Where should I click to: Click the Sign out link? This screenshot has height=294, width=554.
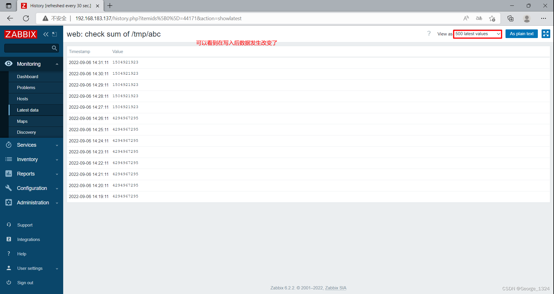25,283
